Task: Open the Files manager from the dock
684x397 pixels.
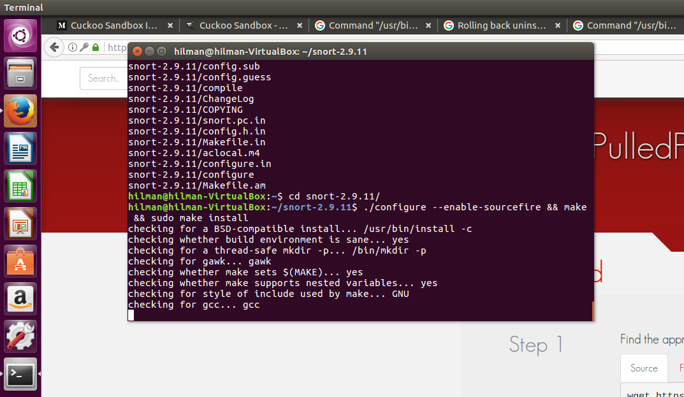Action: coord(20,73)
